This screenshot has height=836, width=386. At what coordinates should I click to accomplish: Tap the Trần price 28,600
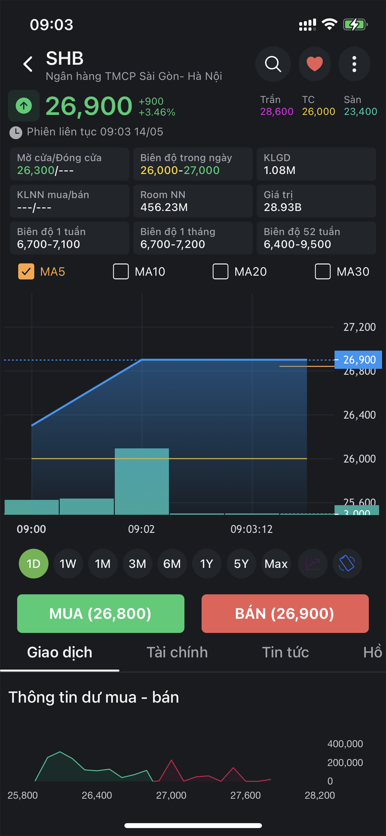tap(277, 112)
